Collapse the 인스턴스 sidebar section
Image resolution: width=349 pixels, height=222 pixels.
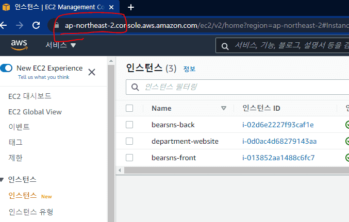(2, 180)
